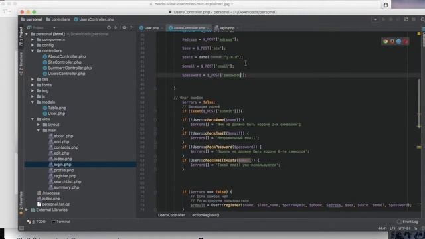The image size is (425, 239).
Task: Select personal.tar.gz in the project tree
Action: pyautogui.click(x=53, y=204)
